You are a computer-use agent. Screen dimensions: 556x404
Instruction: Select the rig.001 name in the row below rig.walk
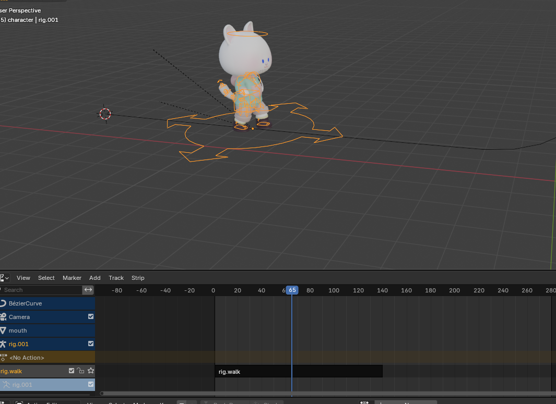coord(22,385)
